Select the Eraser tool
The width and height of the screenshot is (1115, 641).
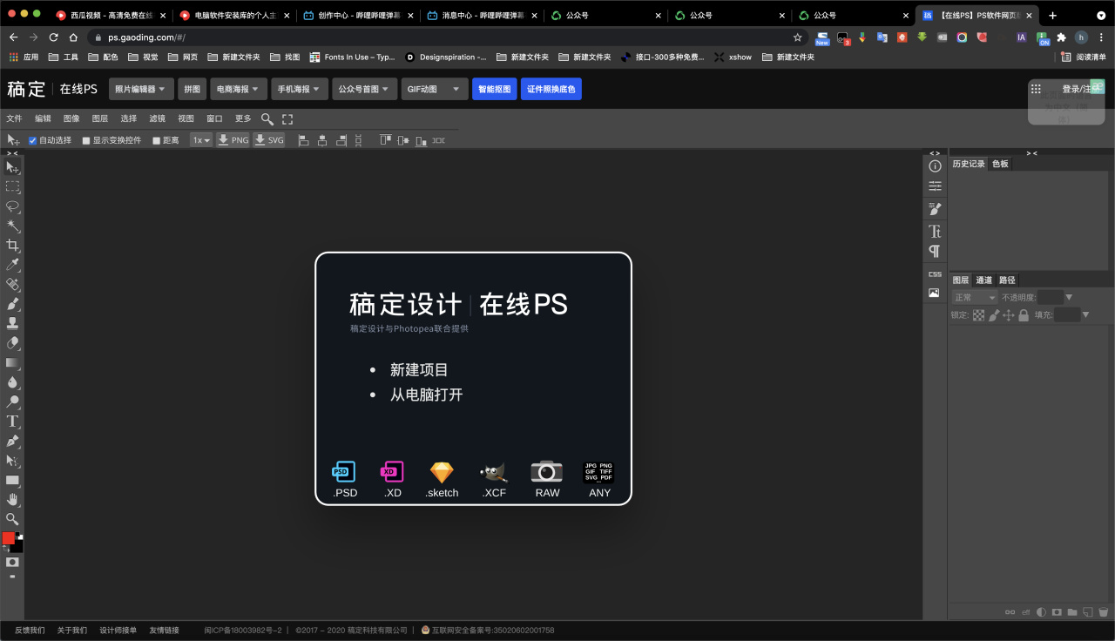(13, 343)
